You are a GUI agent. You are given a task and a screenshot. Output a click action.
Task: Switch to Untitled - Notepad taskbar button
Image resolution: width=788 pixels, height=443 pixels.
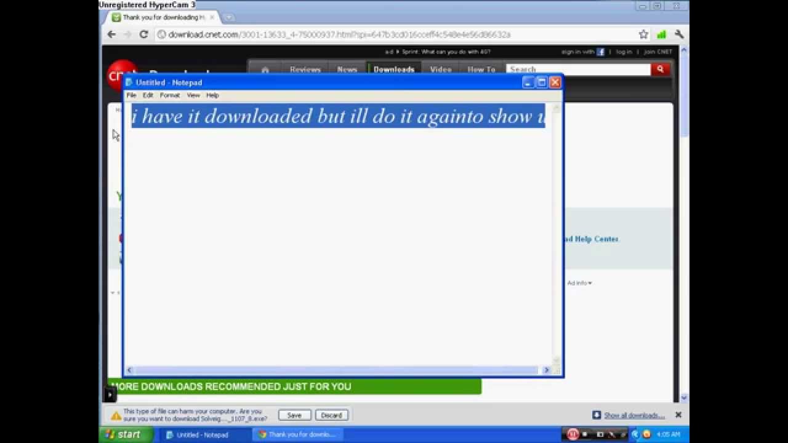(203, 434)
